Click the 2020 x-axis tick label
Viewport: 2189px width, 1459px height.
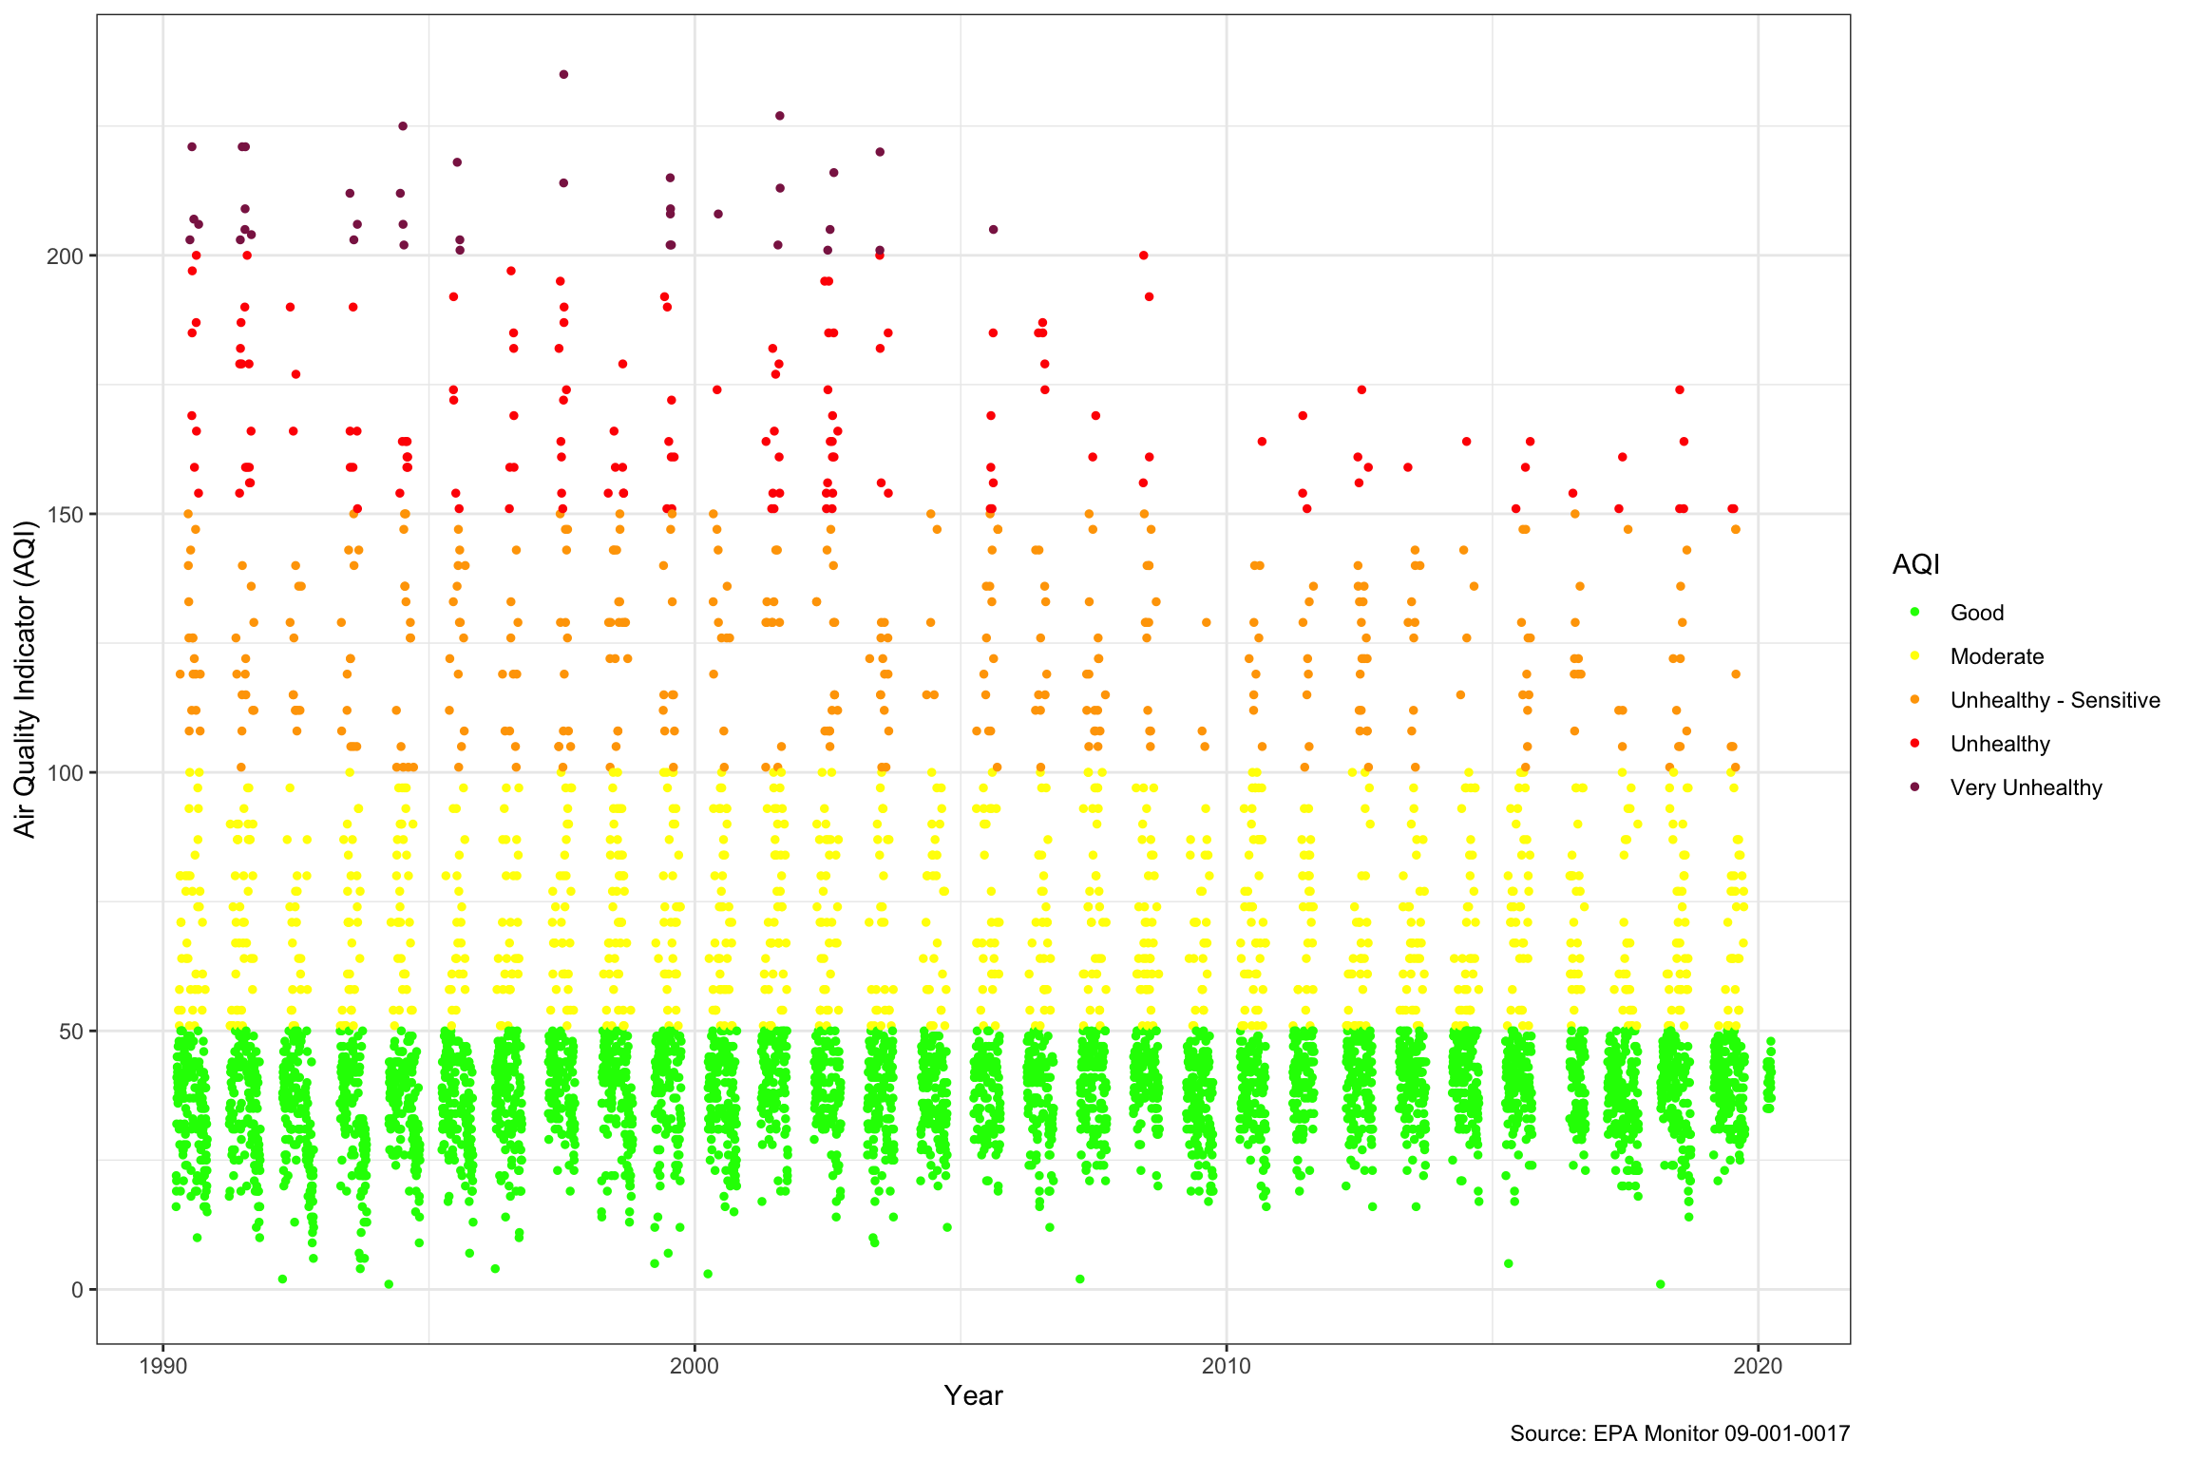point(1758,1367)
